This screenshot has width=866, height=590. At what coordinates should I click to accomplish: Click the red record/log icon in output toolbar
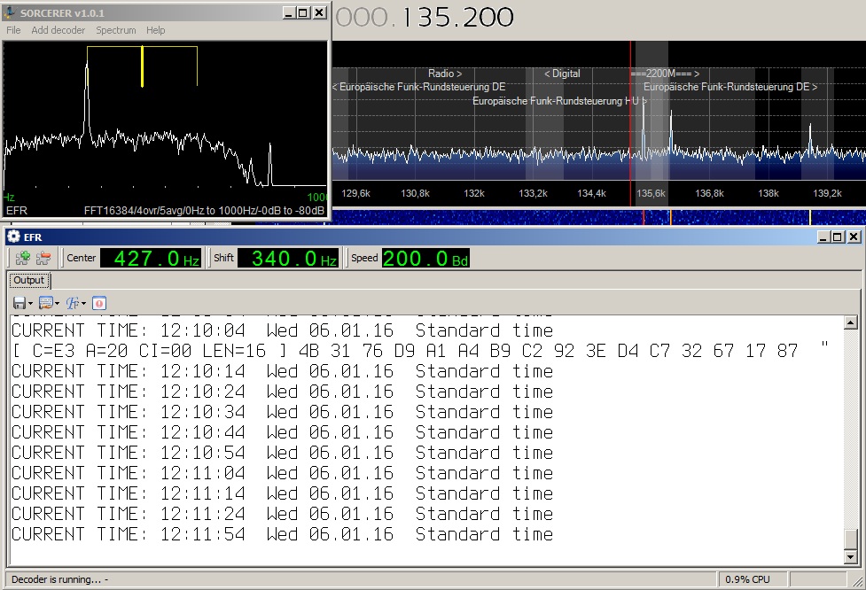tap(99, 303)
